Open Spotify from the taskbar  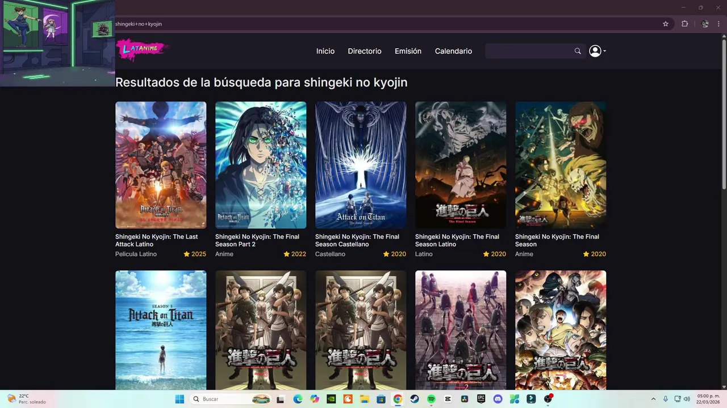pos(431,399)
